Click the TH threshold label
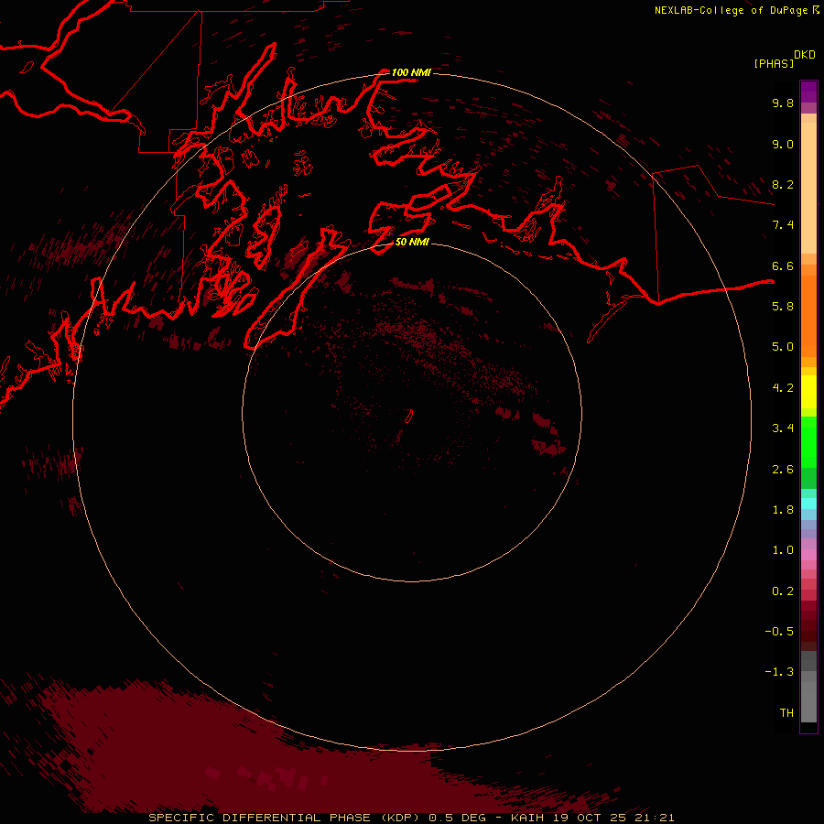 (x=786, y=713)
